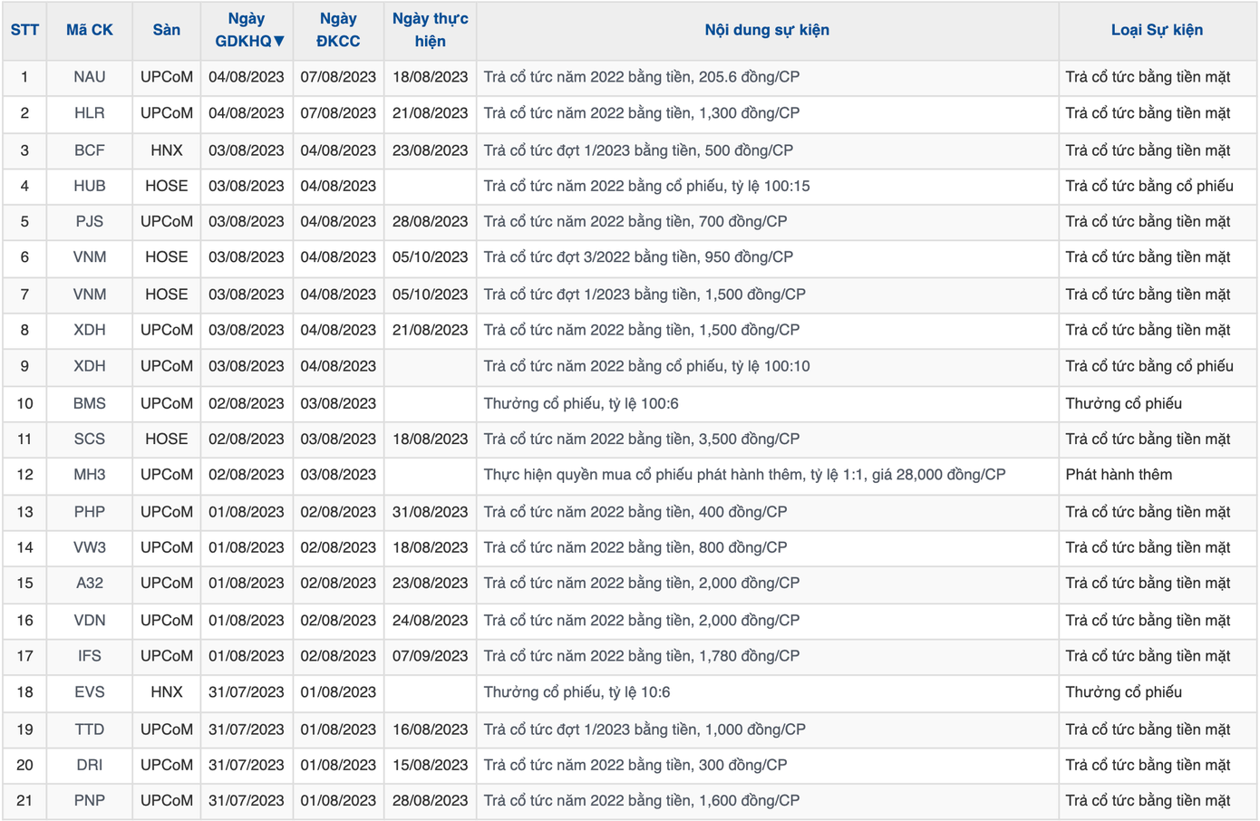Click the STT column header
Viewport: 1260px width, 821px height.
click(24, 30)
